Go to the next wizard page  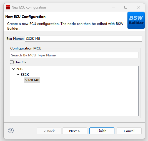(x=75, y=131)
